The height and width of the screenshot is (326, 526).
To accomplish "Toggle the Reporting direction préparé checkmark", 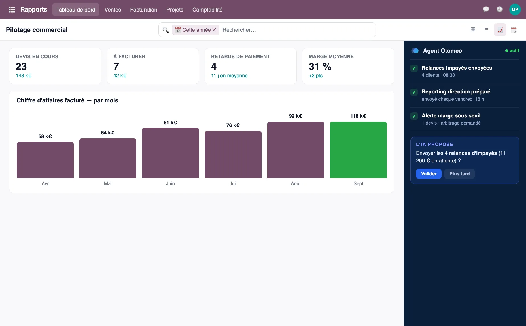I will (x=414, y=92).
